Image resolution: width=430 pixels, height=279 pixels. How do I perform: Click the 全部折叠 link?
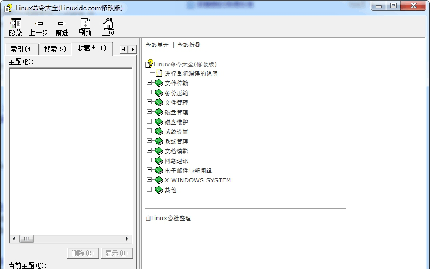coord(189,45)
